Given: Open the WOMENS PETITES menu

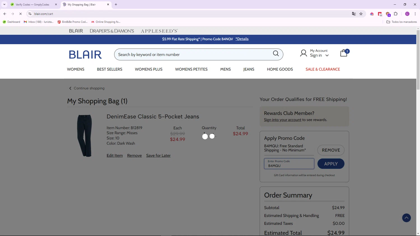Looking at the screenshot, I should [x=191, y=69].
